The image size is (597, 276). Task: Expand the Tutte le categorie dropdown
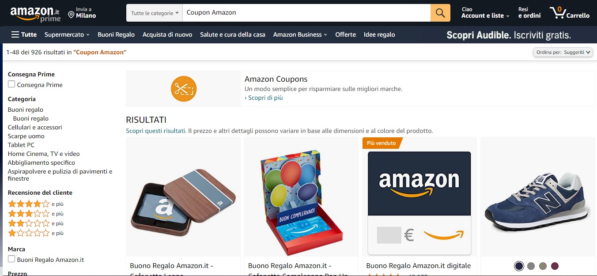[x=155, y=13]
